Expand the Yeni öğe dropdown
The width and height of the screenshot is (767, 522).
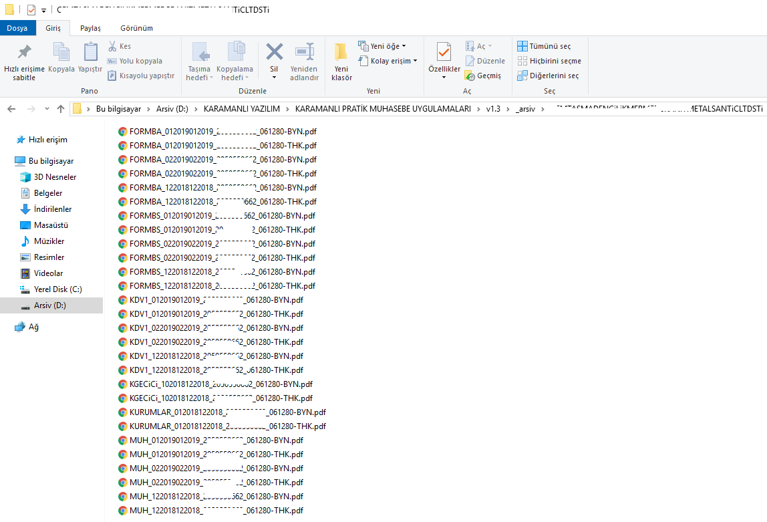[x=382, y=46]
